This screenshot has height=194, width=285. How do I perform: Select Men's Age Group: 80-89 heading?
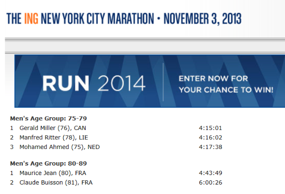click(48, 164)
